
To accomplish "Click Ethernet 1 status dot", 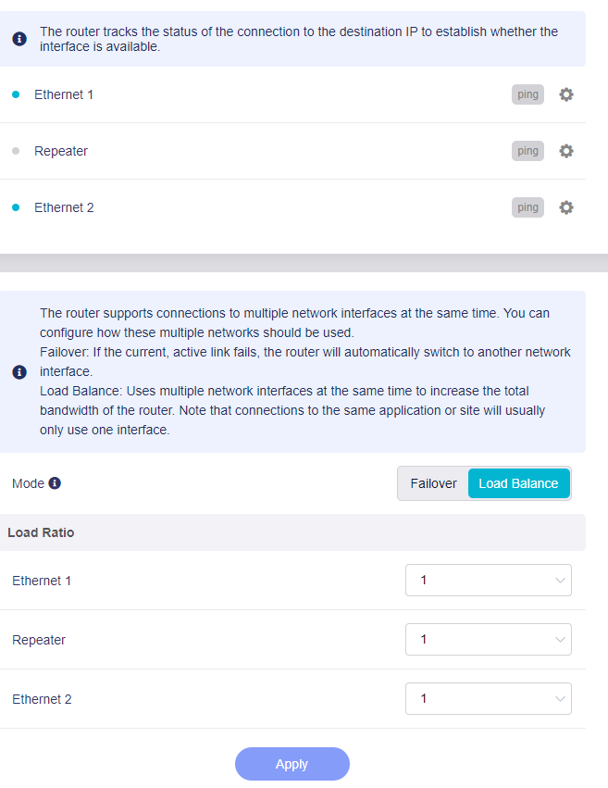I will [x=16, y=94].
